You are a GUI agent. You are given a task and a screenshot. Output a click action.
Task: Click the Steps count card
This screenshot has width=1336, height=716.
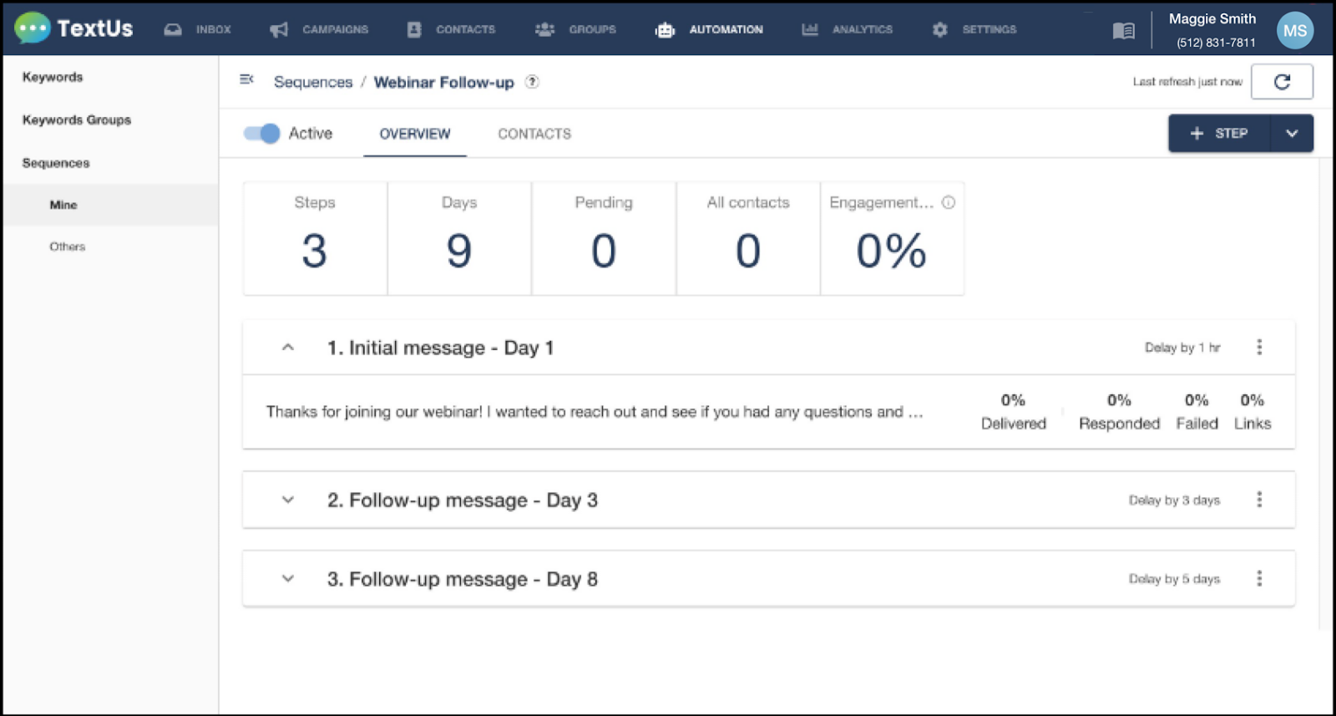coord(315,238)
